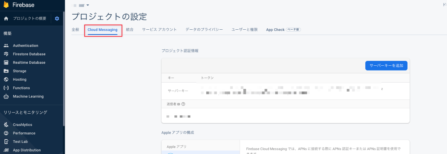Open Functions in the sidebar
Image resolution: width=447 pixels, height=154 pixels.
[21, 88]
